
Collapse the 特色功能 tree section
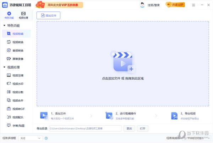[x=4, y=25]
